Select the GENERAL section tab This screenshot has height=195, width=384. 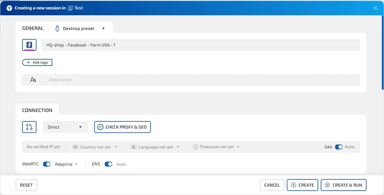click(x=33, y=28)
